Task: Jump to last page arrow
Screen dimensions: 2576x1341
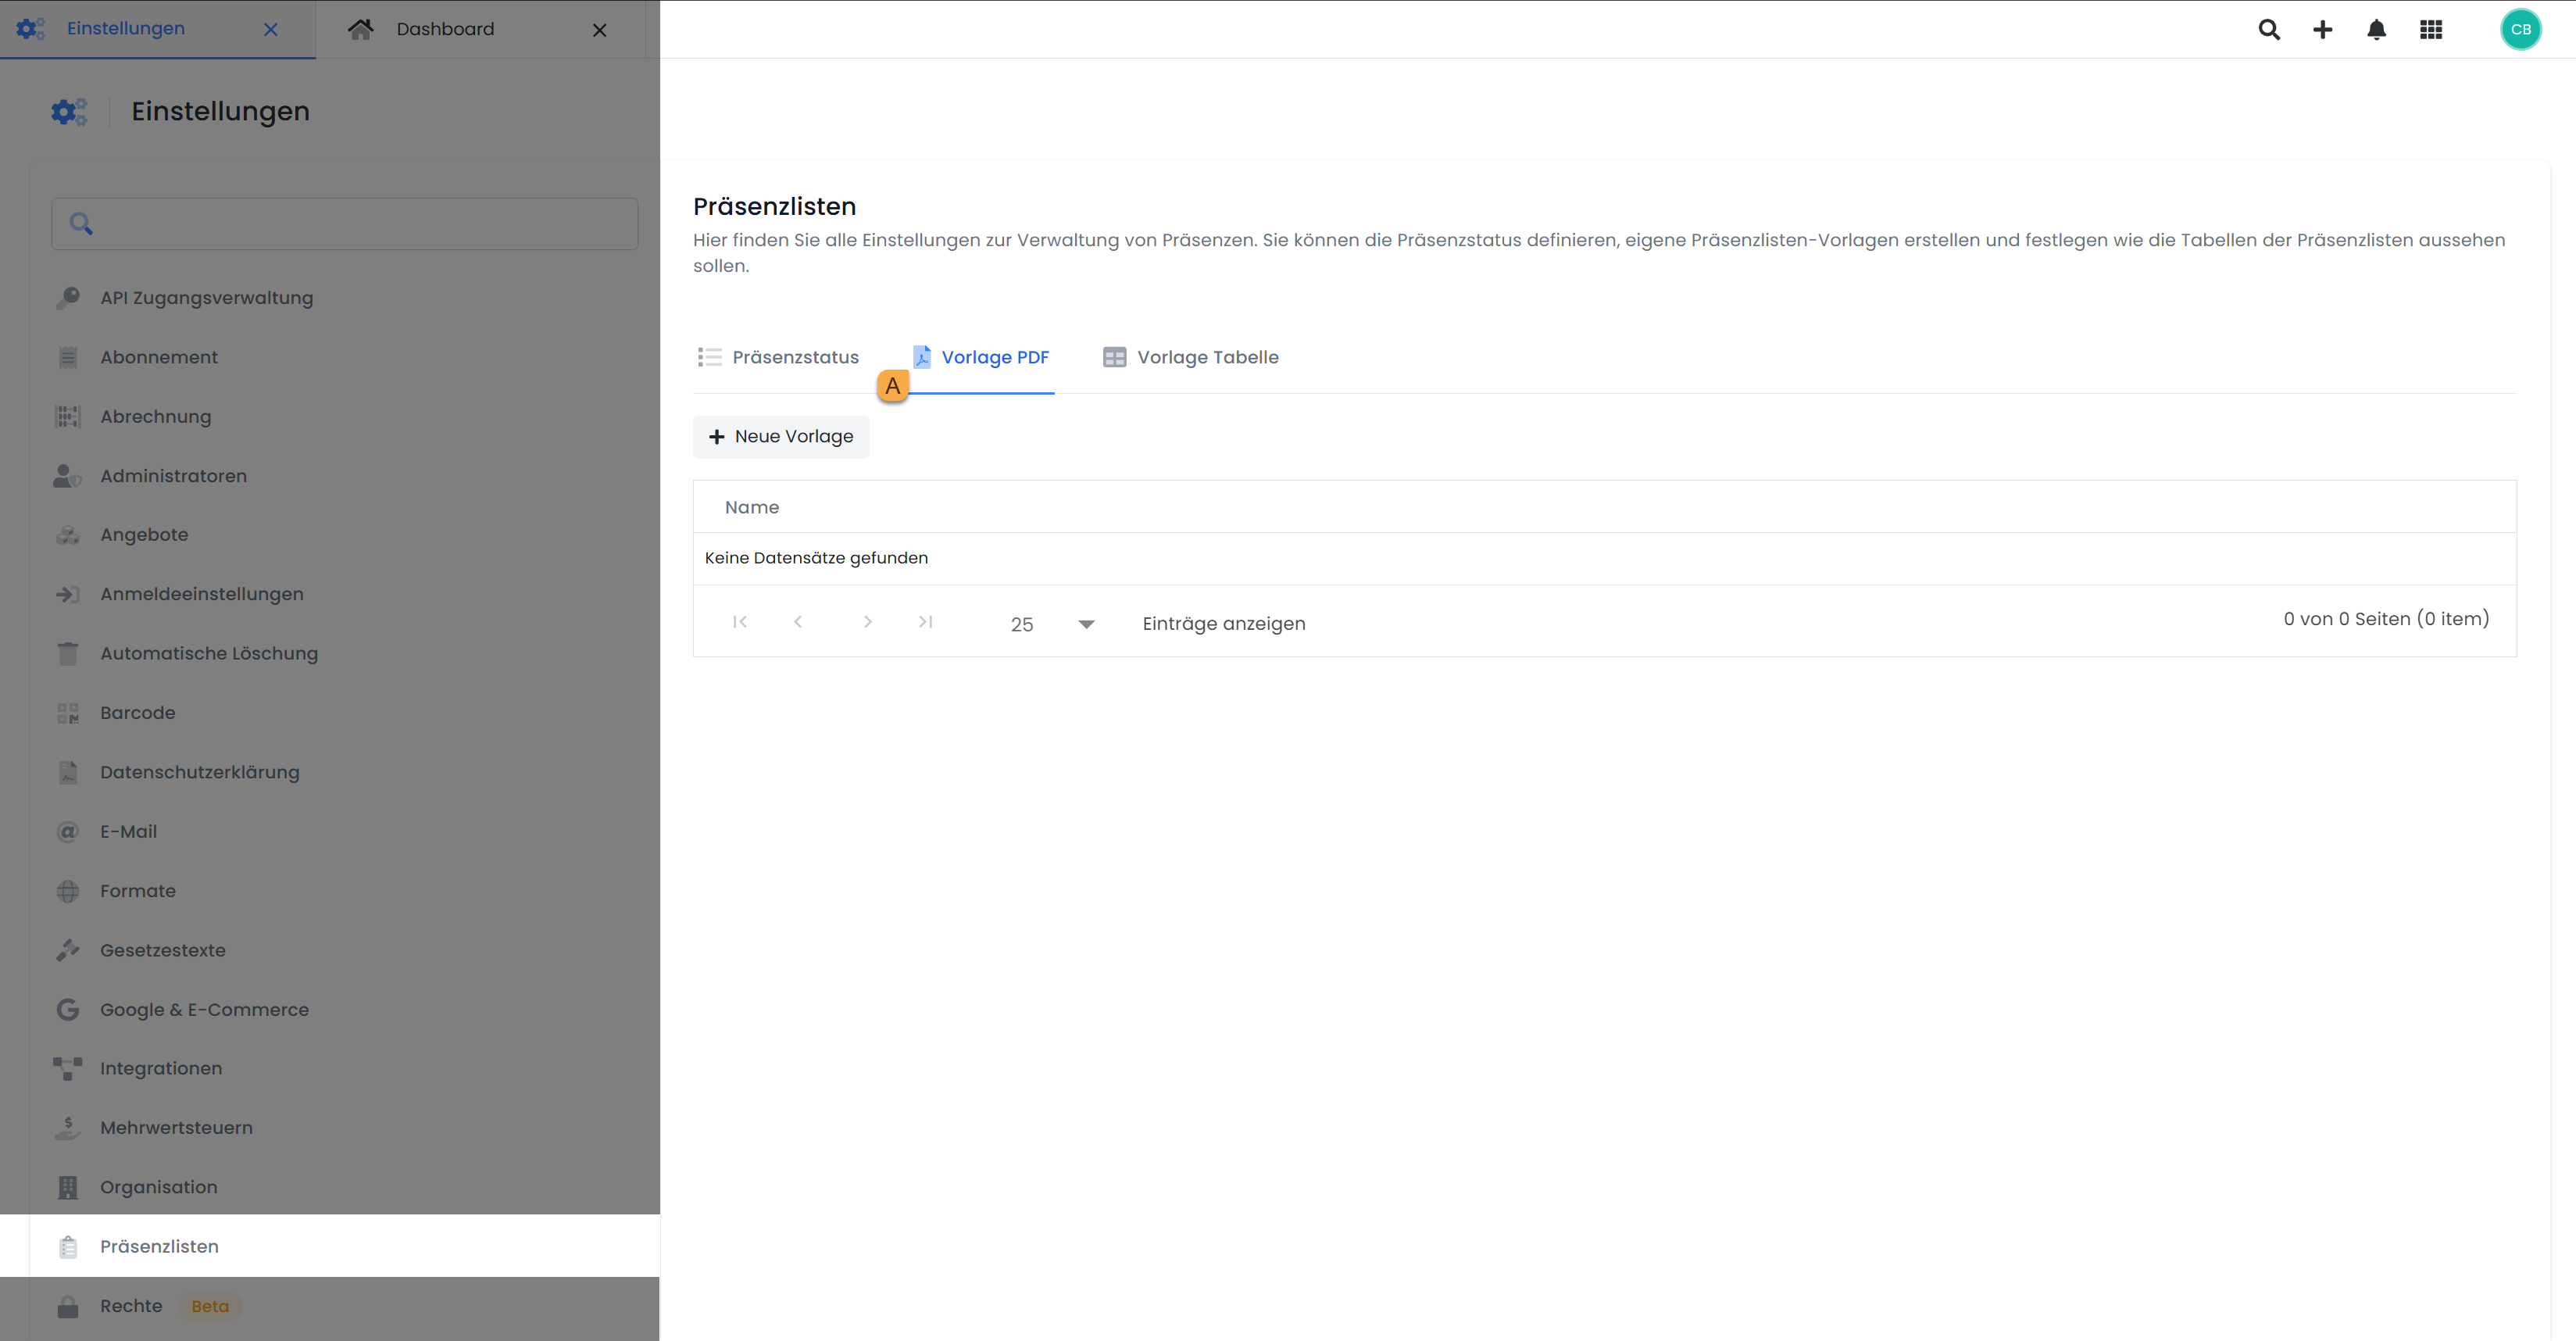Action: pyautogui.click(x=925, y=622)
